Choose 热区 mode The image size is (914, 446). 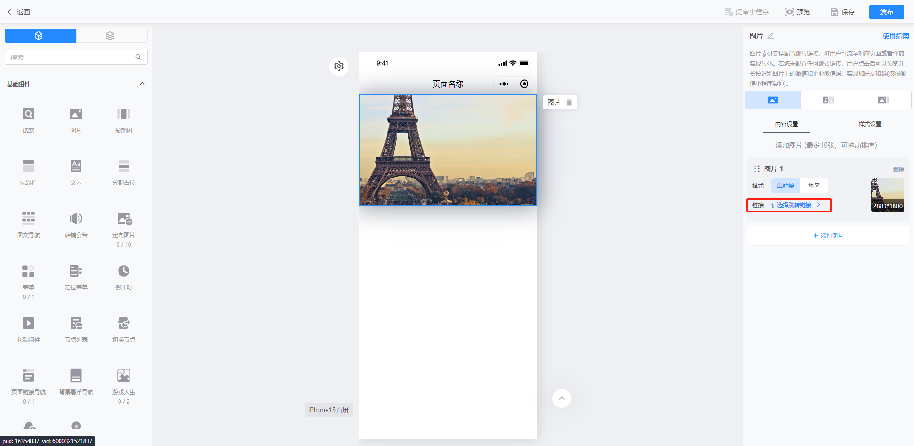(814, 186)
